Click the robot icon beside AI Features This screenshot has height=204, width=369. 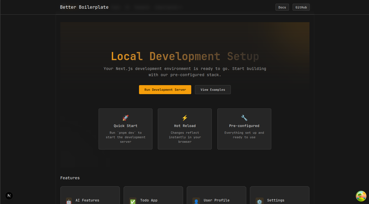coord(69,201)
